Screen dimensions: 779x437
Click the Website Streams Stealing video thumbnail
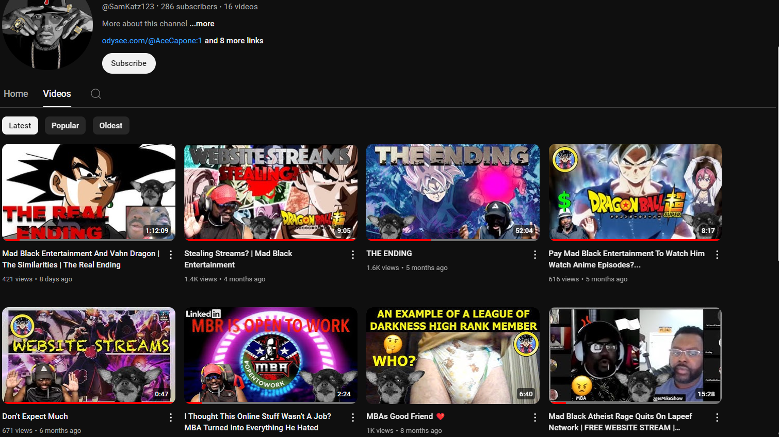pos(271,192)
